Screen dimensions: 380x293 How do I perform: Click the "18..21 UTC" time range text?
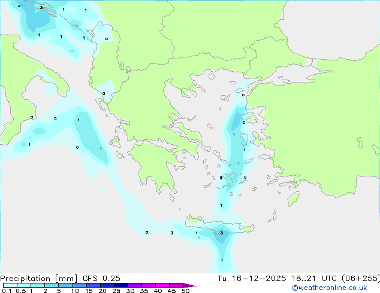314,279
